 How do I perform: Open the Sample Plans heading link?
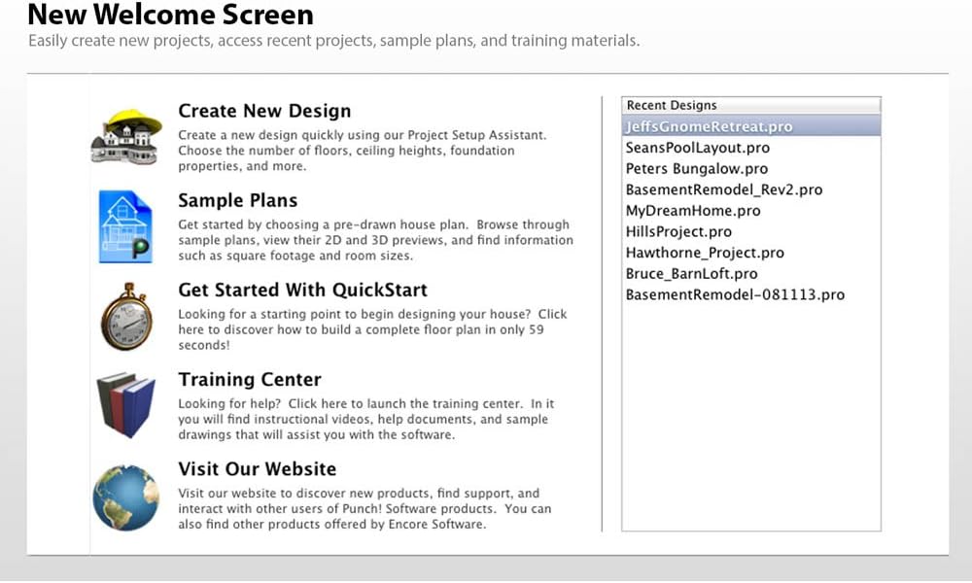tap(237, 200)
